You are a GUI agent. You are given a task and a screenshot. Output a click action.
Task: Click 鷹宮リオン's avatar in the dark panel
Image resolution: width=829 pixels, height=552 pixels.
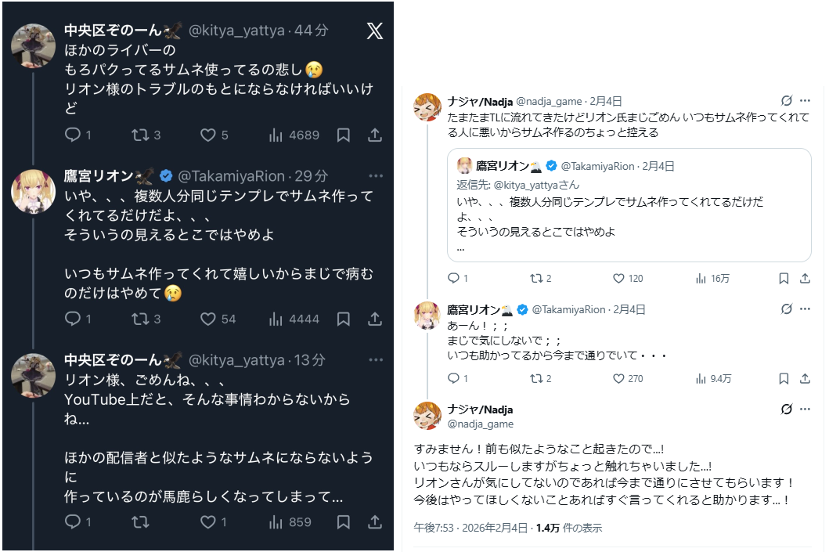tap(33, 190)
